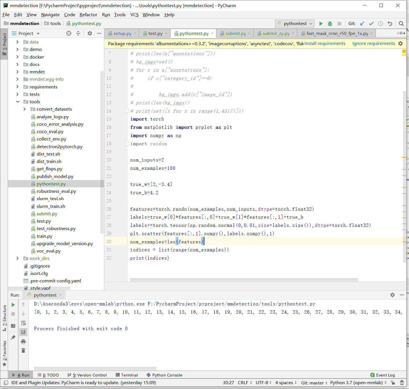Click Ignore requirements link
This screenshot has height=389, width=409.
point(373,44)
